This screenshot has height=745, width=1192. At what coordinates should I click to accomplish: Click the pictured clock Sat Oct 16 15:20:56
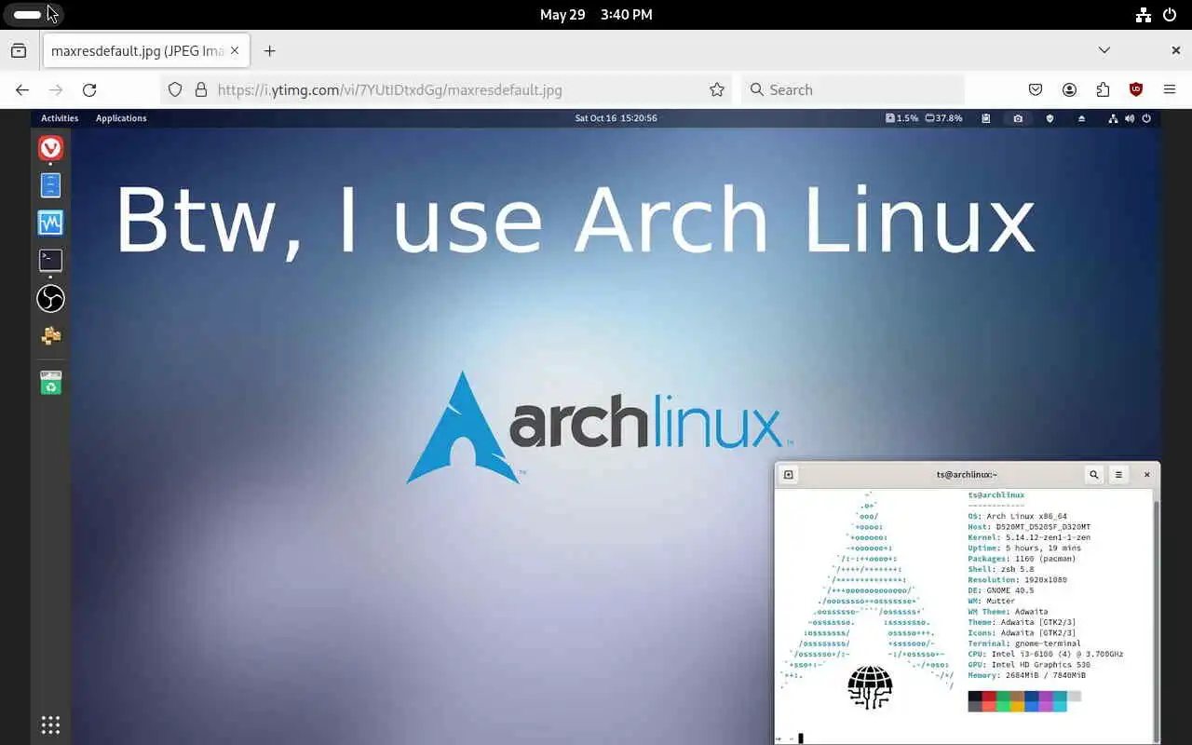616,118
